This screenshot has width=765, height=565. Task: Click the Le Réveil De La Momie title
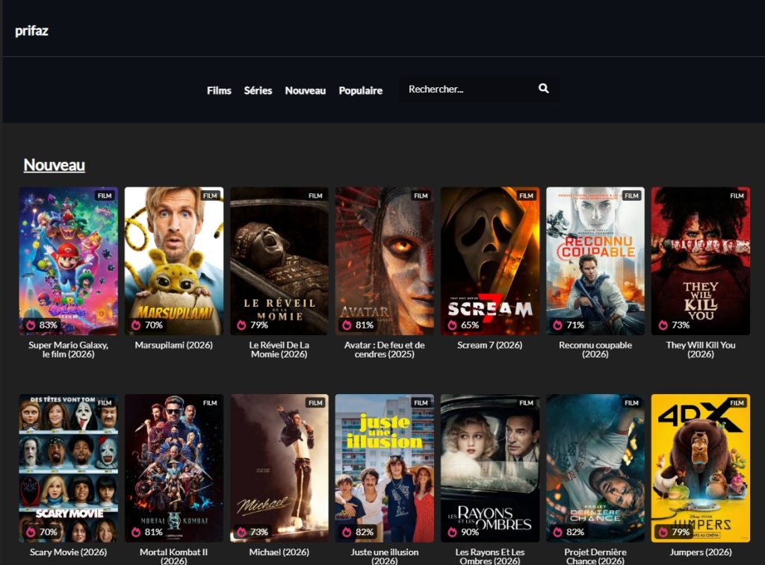tap(279, 349)
